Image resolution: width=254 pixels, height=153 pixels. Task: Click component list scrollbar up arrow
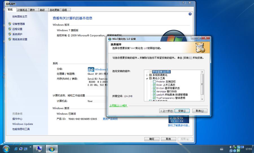[202, 72]
